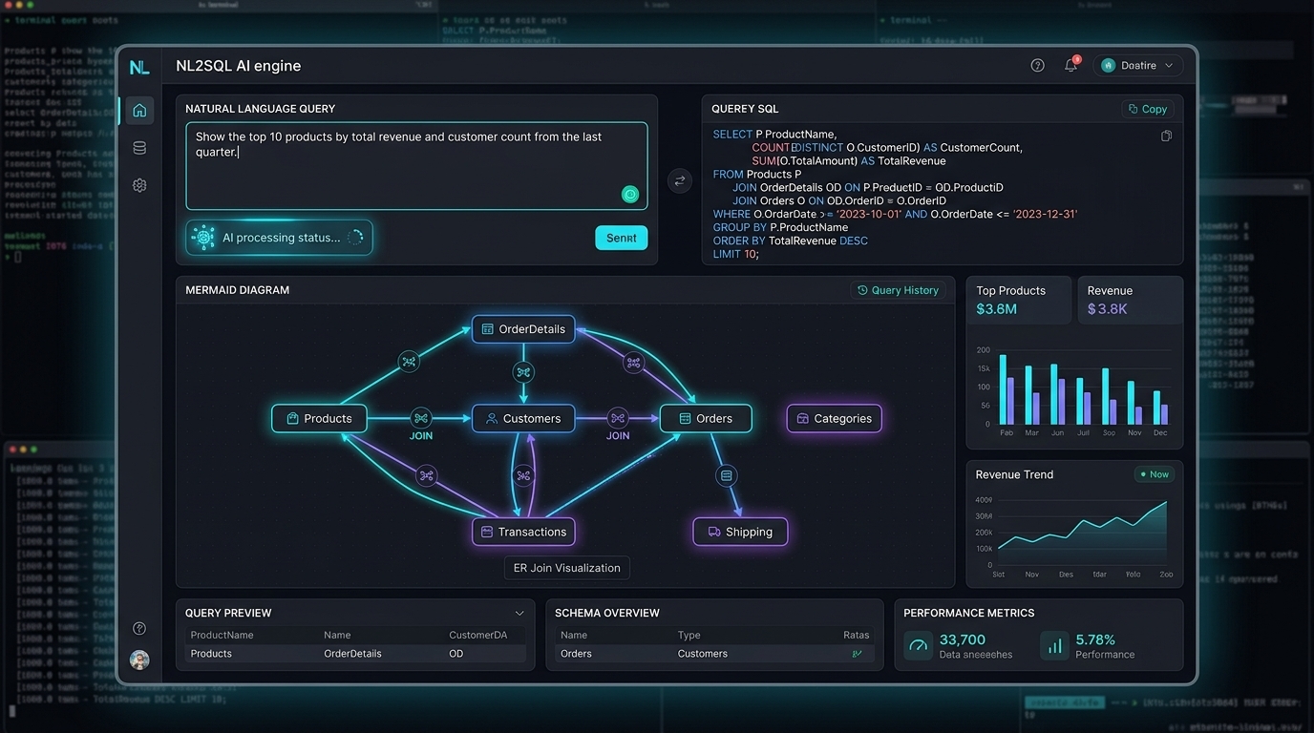Viewport: 1314px width, 733px height.
Task: Click the ER Join Visualization label
Action: pos(566,568)
